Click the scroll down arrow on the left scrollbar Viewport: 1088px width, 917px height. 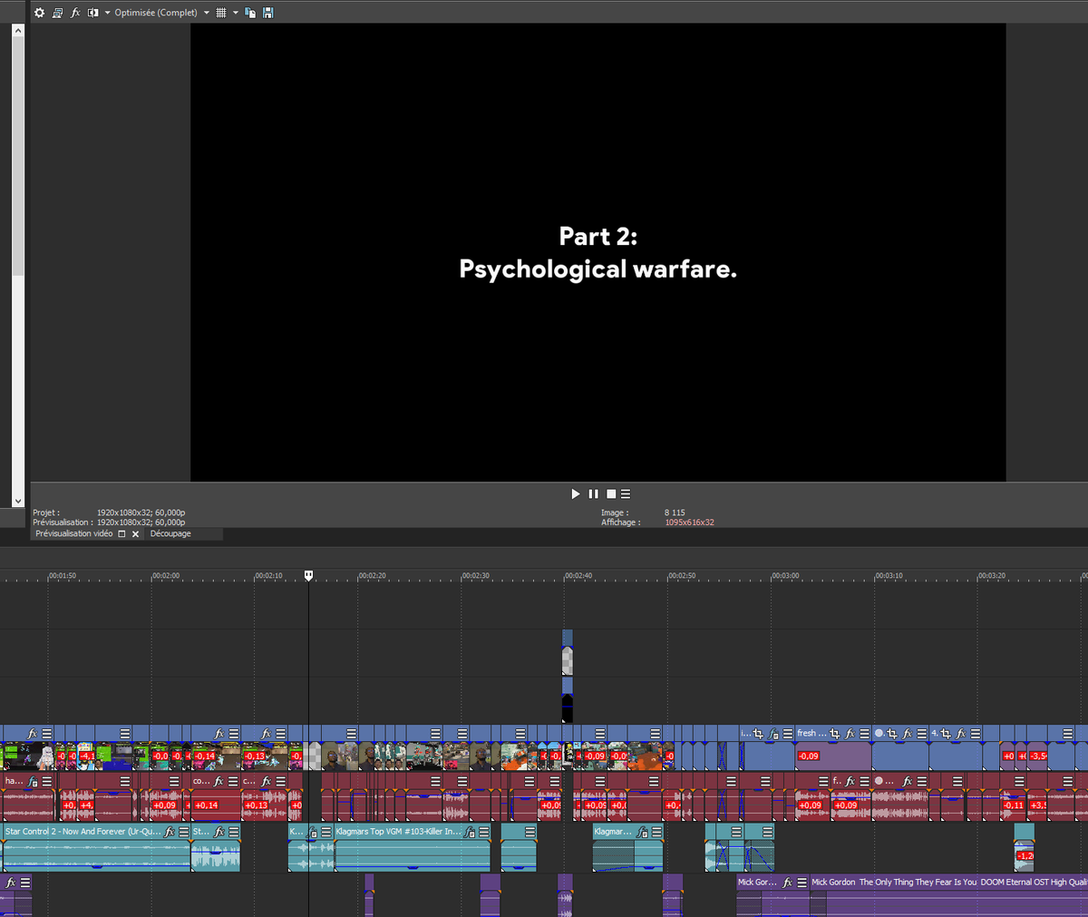pyautogui.click(x=17, y=501)
